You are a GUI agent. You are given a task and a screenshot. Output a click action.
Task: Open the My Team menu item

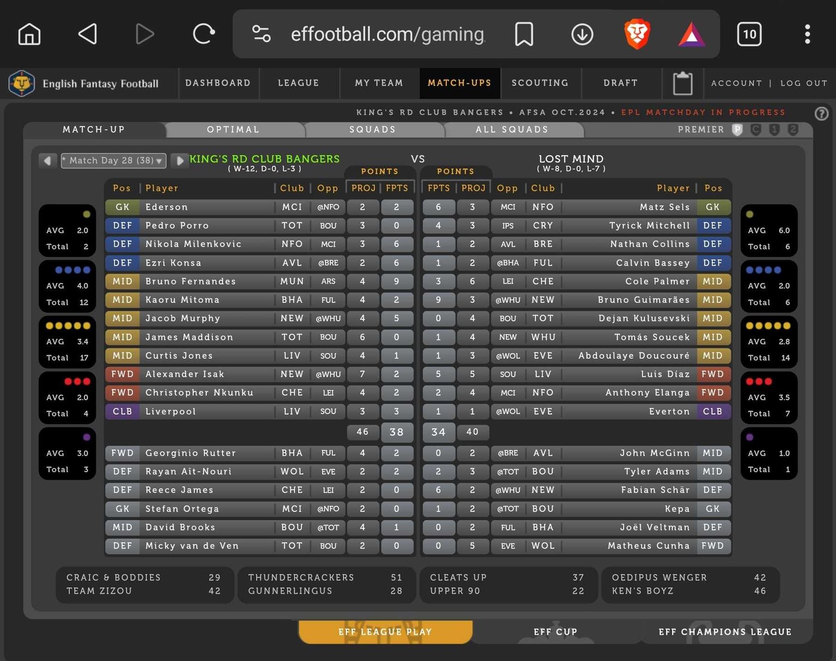379,83
